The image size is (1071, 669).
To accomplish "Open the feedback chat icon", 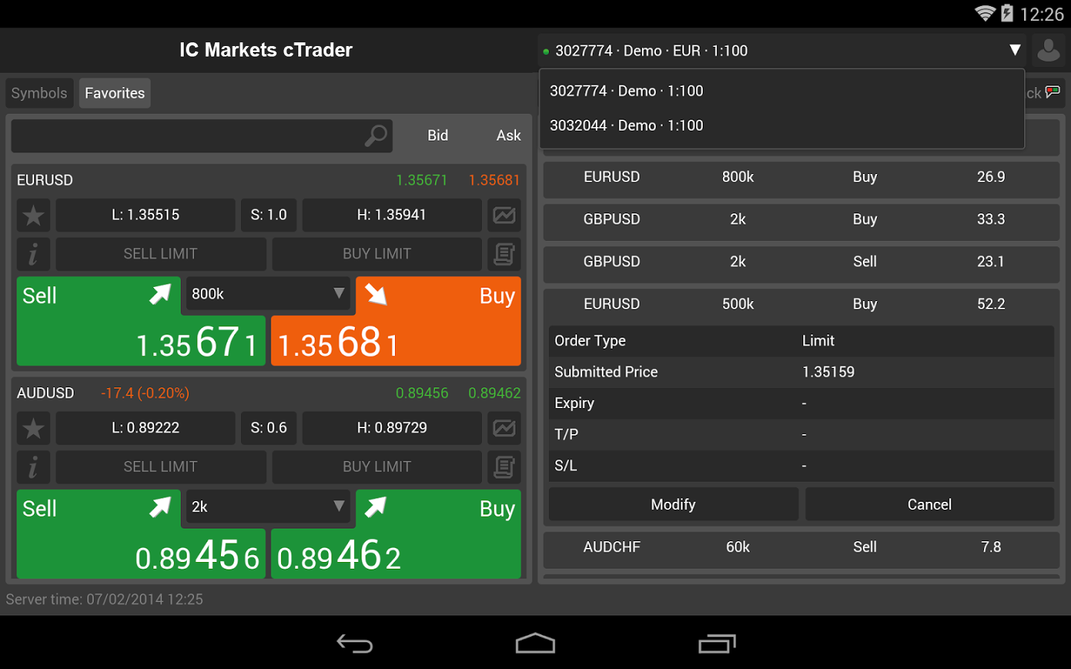I will point(1052,92).
